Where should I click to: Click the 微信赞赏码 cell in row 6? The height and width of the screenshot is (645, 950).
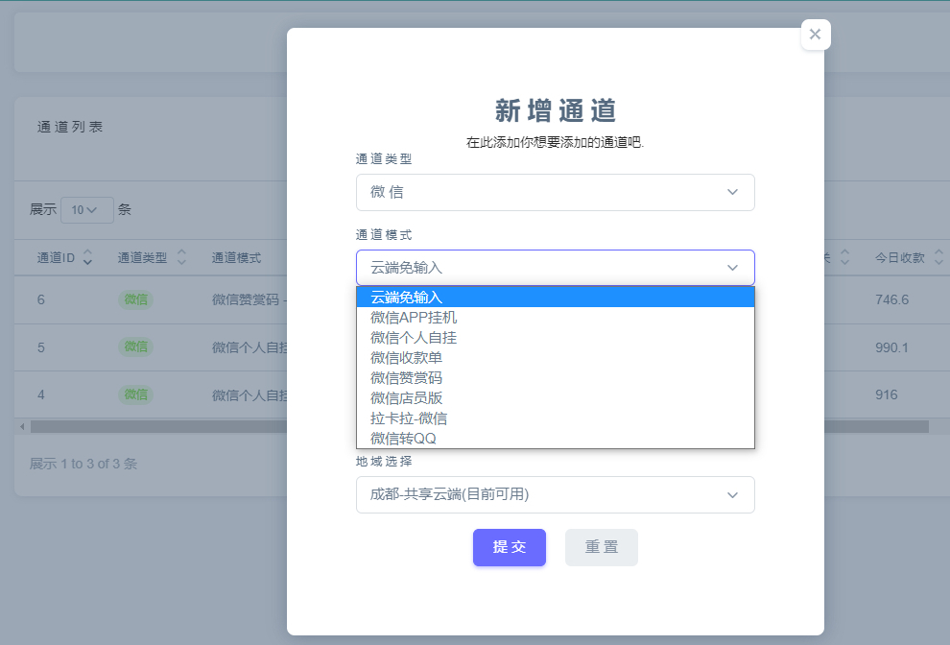249,299
